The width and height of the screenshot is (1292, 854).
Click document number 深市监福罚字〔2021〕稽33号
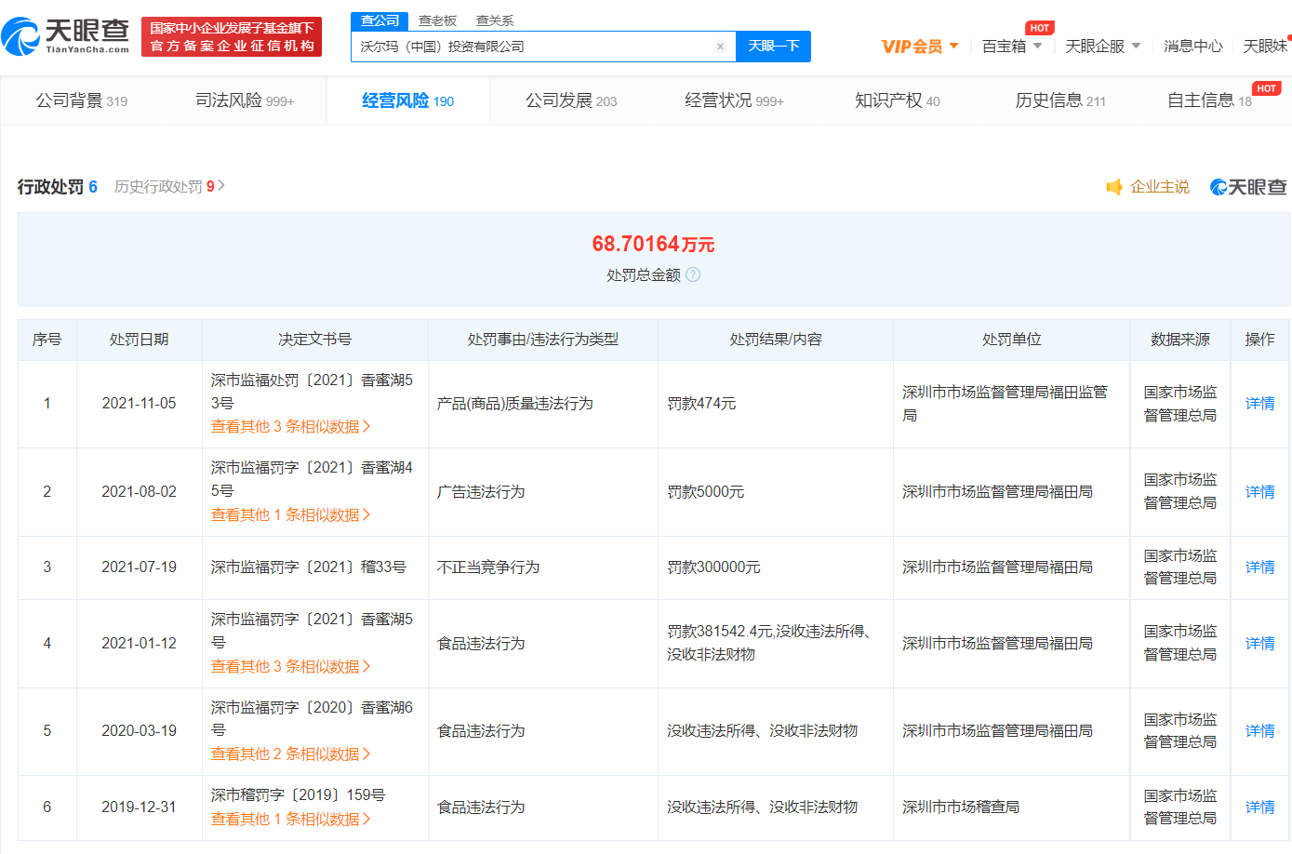pos(309,567)
